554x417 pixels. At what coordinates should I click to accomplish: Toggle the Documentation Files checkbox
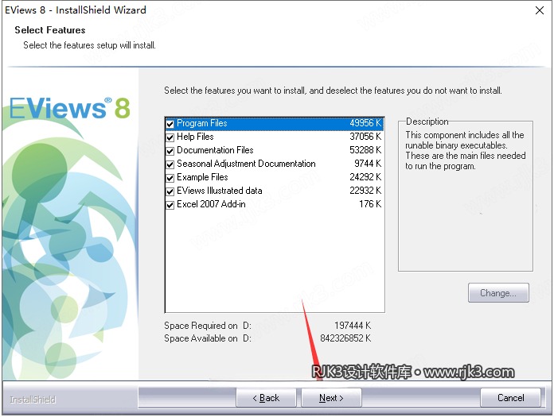[170, 151]
